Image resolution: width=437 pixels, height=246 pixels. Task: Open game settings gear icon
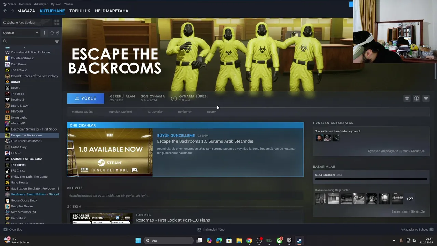407,98
